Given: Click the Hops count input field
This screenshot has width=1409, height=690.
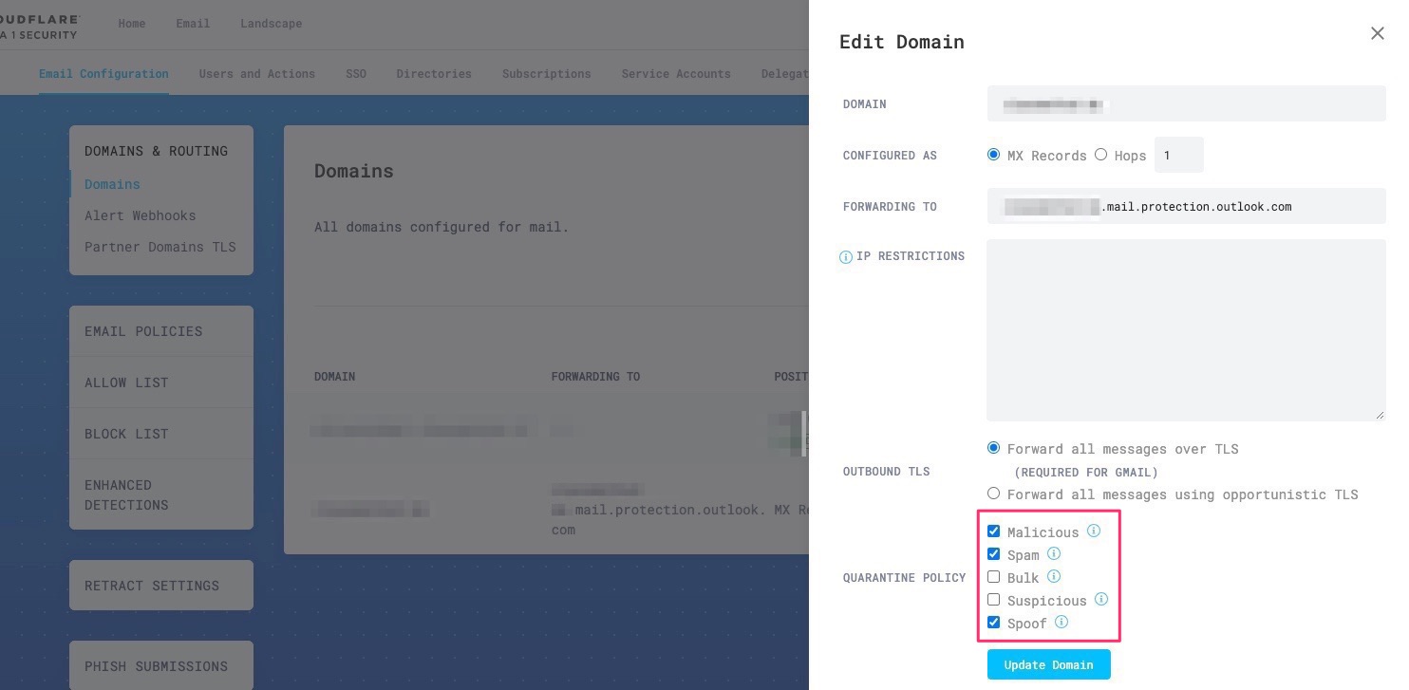Looking at the screenshot, I should [1178, 155].
